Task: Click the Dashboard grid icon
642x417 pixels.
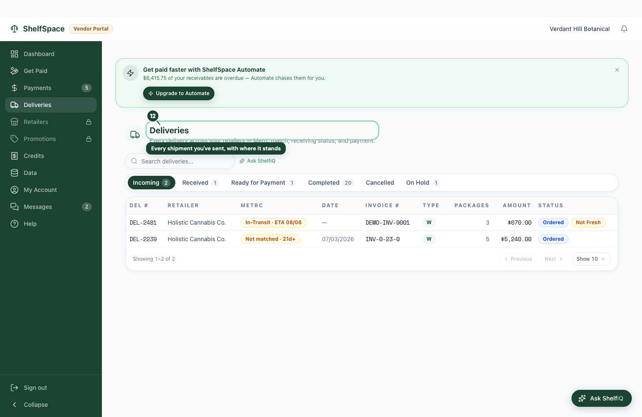Action: click(x=14, y=54)
